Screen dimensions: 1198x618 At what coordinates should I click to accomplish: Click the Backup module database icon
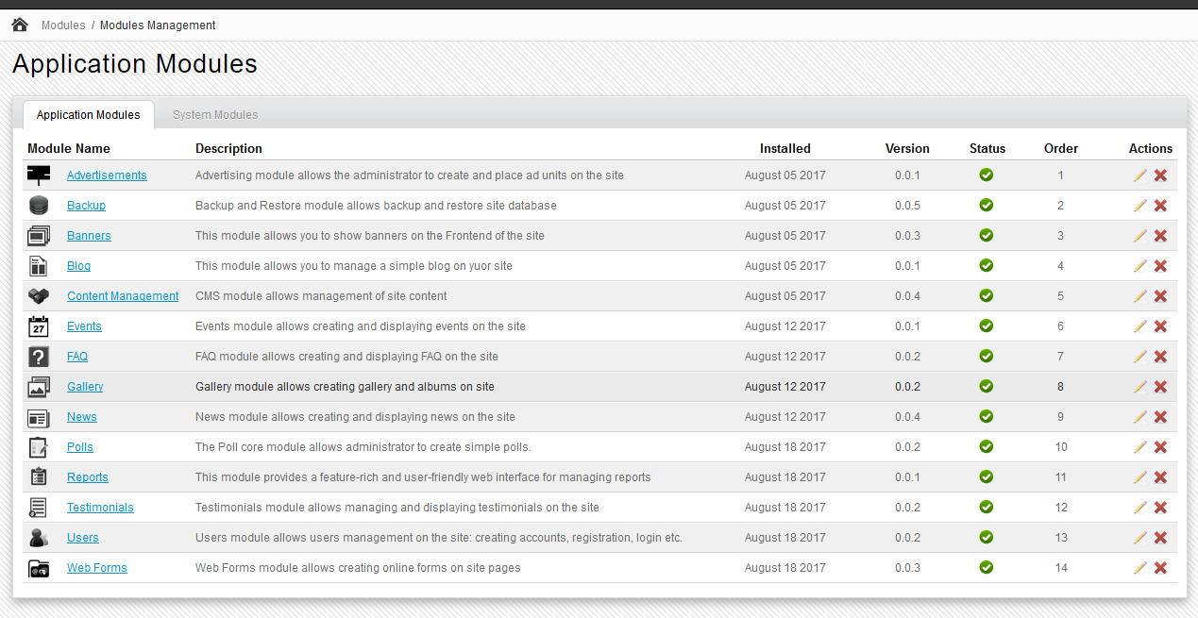(x=38, y=205)
